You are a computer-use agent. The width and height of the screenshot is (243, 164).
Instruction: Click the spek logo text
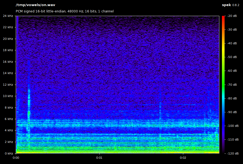(226, 5)
